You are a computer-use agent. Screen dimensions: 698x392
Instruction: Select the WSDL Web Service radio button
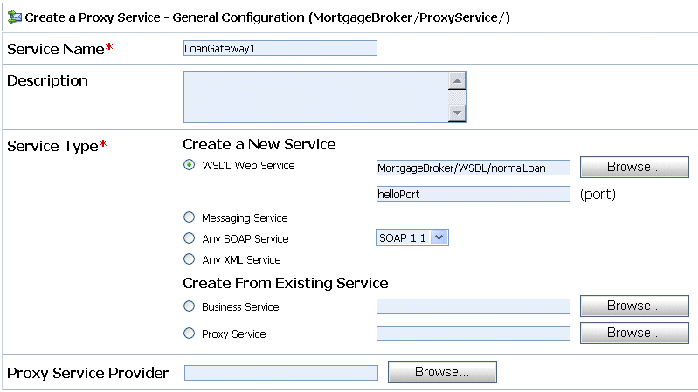190,165
